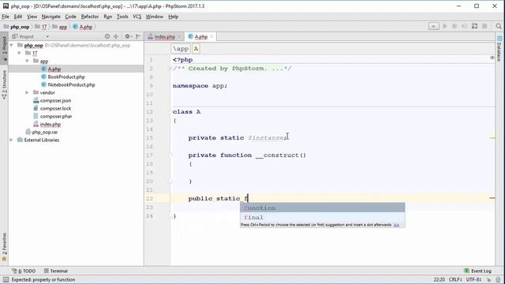This screenshot has height=284, width=505.
Task: Click Start Listening for PHP Debug Connections
Action: [474, 26]
